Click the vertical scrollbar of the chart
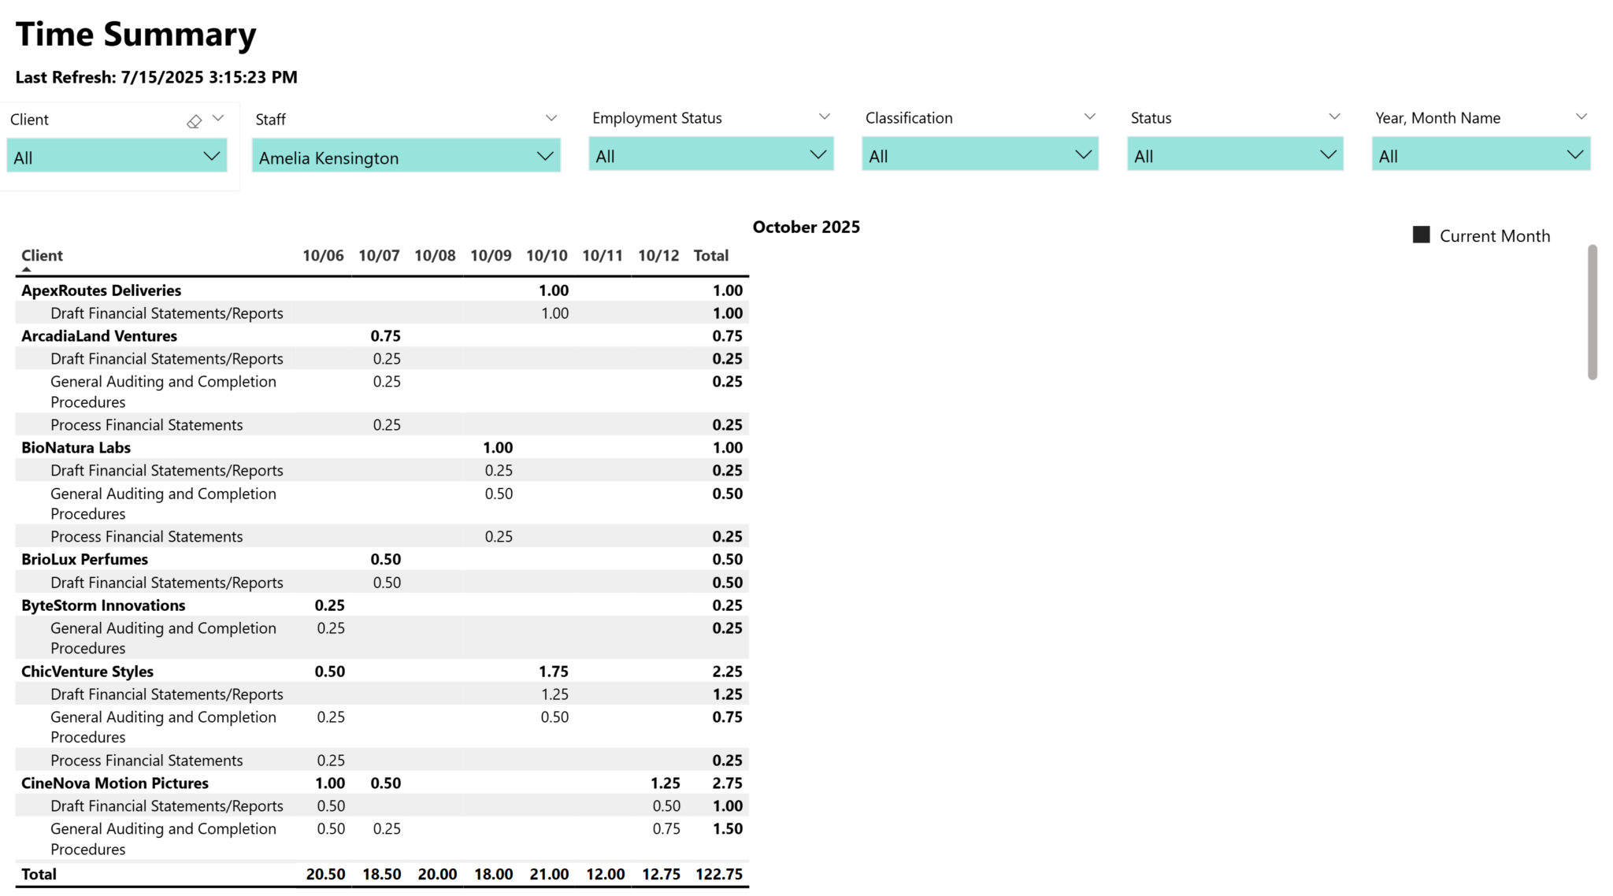This screenshot has height=896, width=1613. [1593, 312]
